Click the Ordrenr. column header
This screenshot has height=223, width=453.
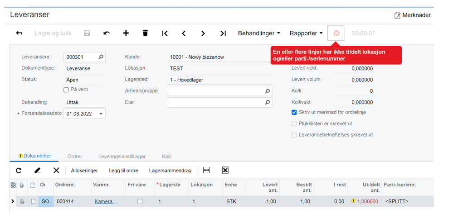pyautogui.click(x=72, y=187)
